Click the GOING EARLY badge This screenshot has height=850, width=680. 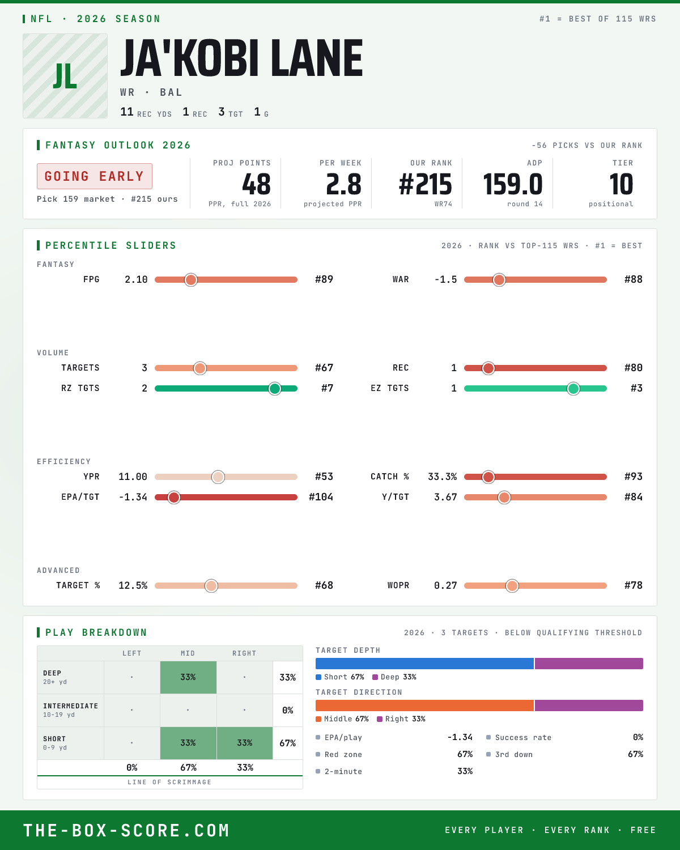pyautogui.click(x=95, y=176)
